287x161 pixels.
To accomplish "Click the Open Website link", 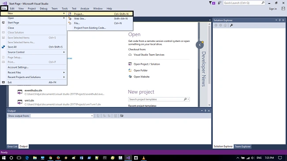I will point(141,76).
